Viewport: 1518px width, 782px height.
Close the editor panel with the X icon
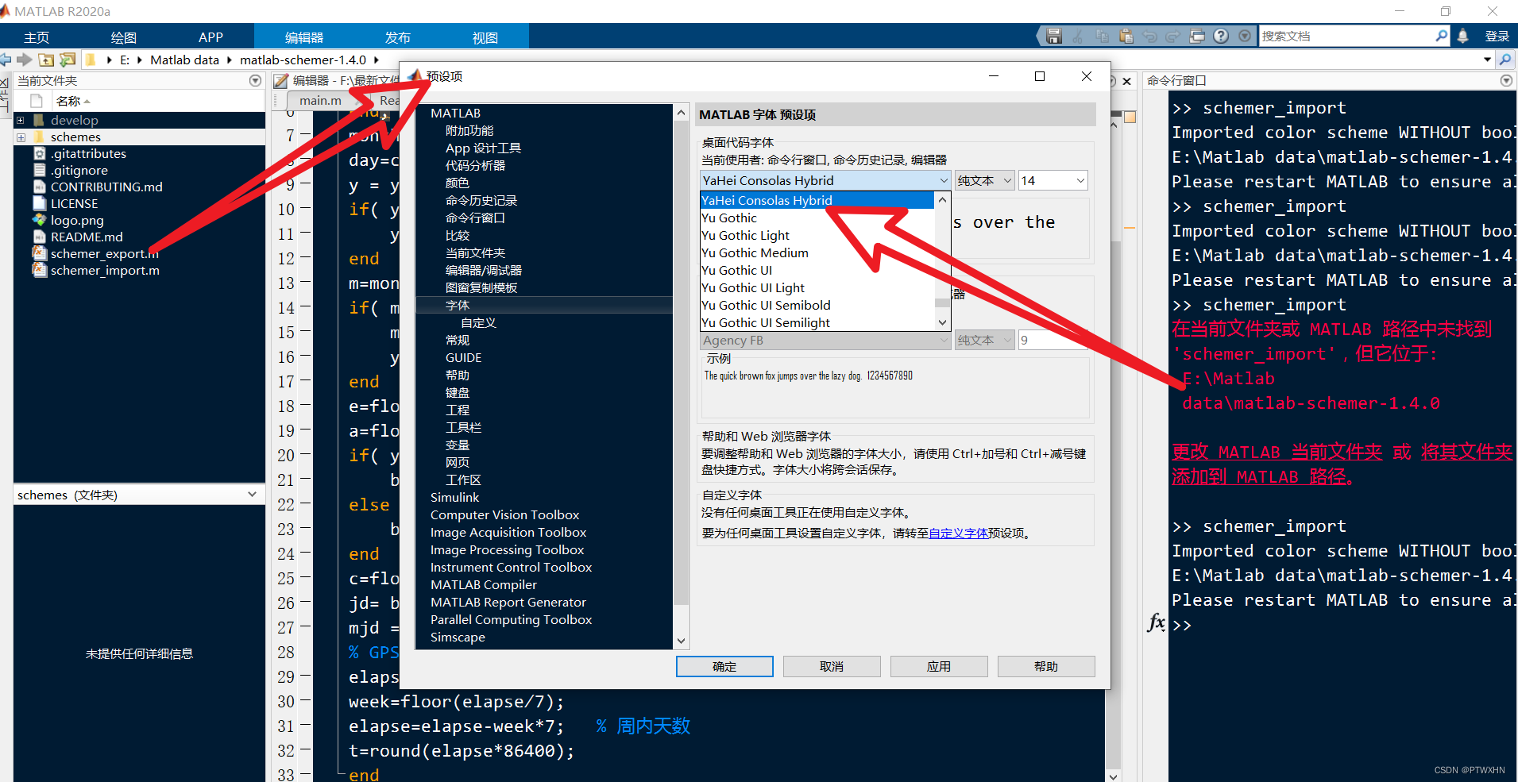pos(1126,80)
